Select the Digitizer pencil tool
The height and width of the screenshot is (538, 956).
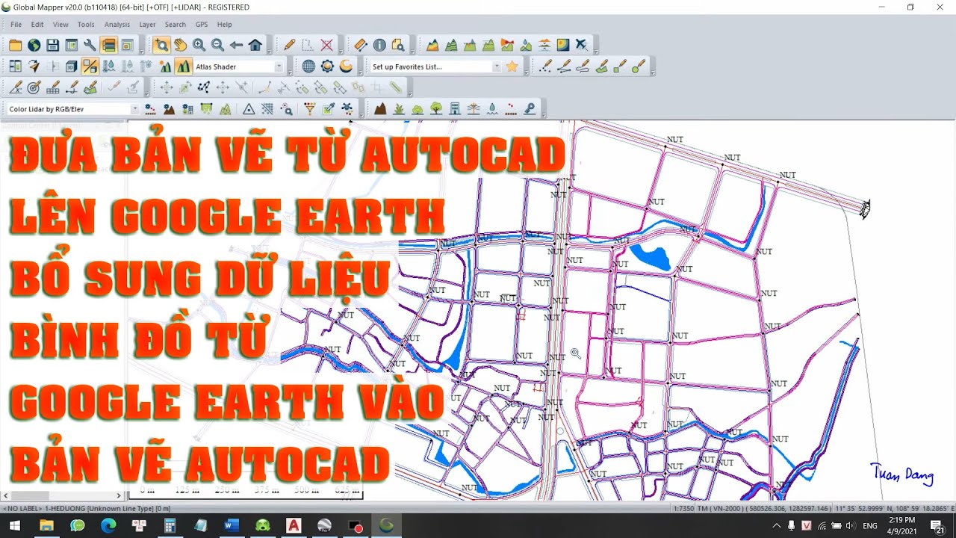pos(289,45)
